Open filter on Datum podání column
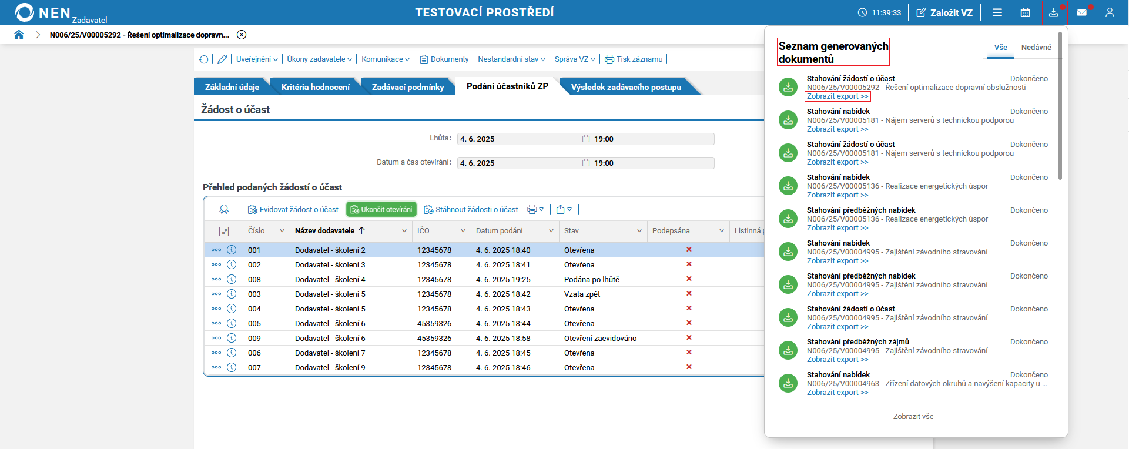The image size is (1129, 449). click(551, 231)
